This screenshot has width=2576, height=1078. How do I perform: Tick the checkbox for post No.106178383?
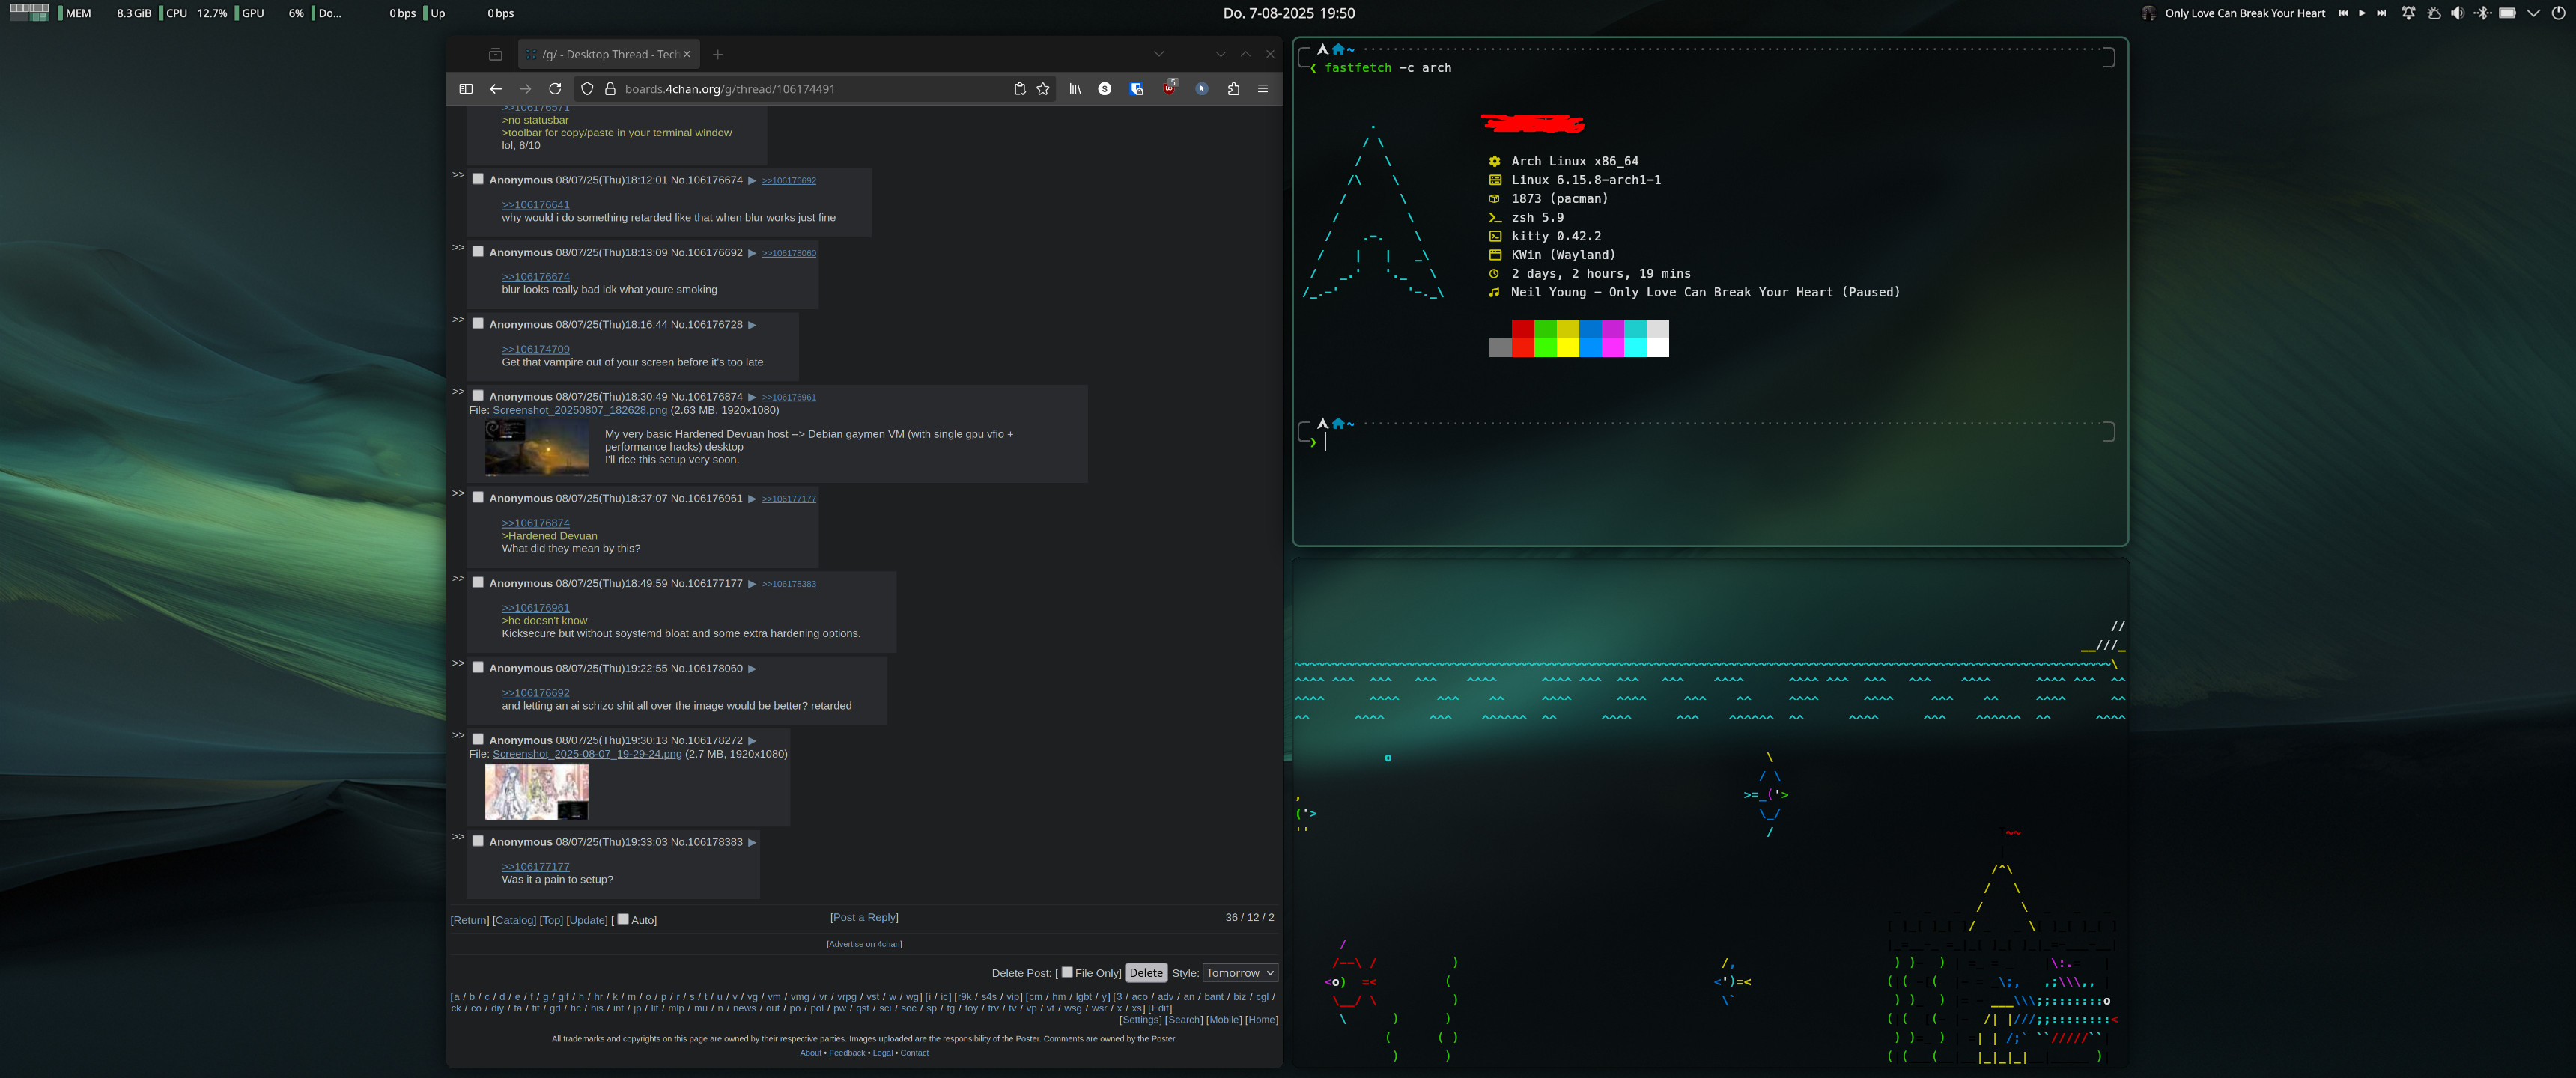coord(478,841)
